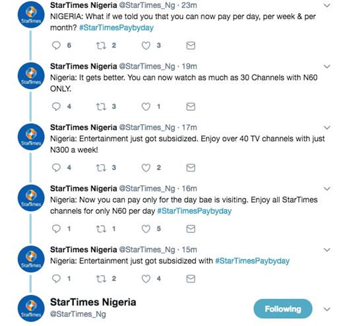Retweet the 30 Channels with N60 tweet

[x=101, y=107]
